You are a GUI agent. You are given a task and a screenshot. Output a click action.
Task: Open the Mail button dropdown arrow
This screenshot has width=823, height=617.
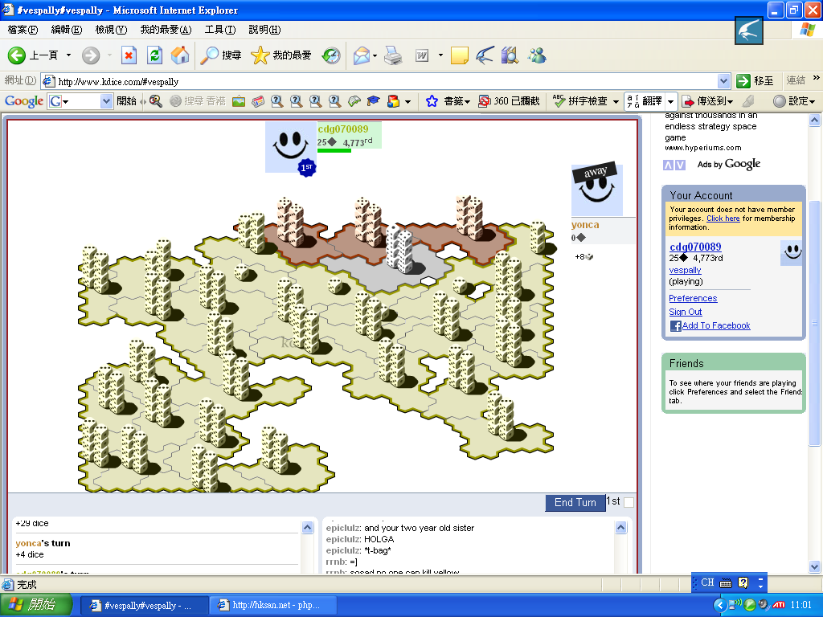375,55
